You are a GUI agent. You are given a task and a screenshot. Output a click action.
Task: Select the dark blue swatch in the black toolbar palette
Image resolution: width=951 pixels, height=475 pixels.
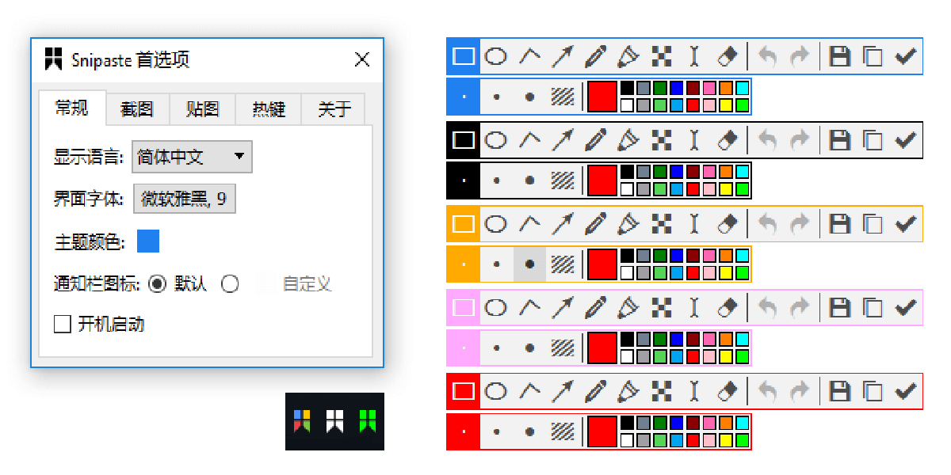(x=676, y=172)
